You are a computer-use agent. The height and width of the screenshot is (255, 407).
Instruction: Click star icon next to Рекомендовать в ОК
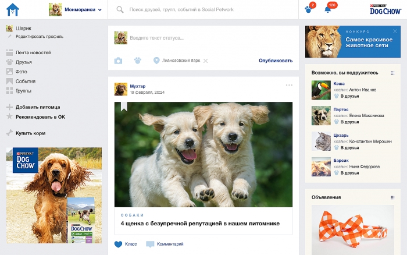pos(9,116)
